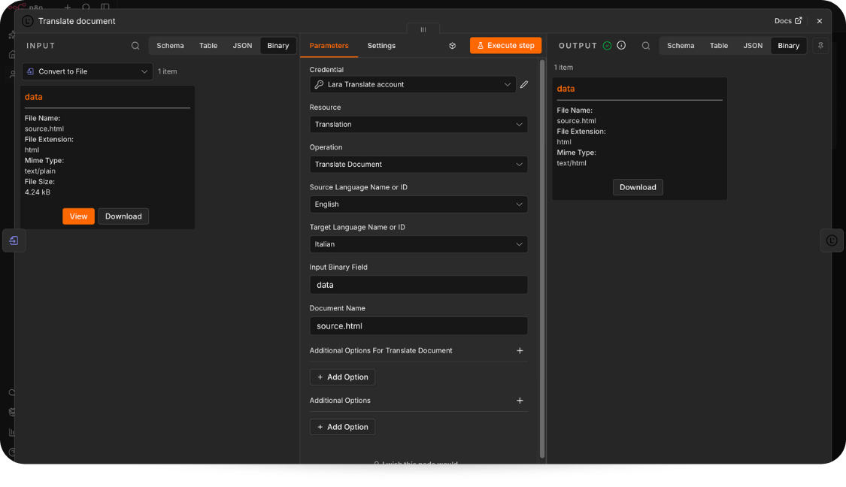The height and width of the screenshot is (487, 846).
Task: Download the output data file
Action: [638, 187]
